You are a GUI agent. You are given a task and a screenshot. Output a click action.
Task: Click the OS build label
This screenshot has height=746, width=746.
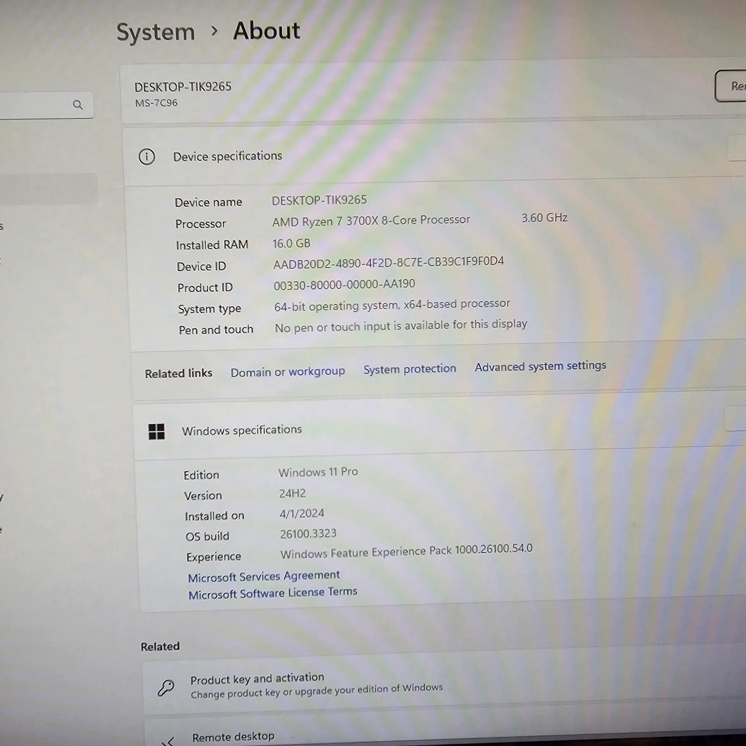[x=207, y=536]
